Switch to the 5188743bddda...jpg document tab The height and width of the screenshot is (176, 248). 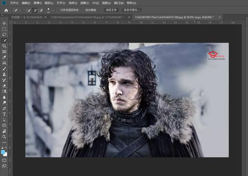pos(87,17)
